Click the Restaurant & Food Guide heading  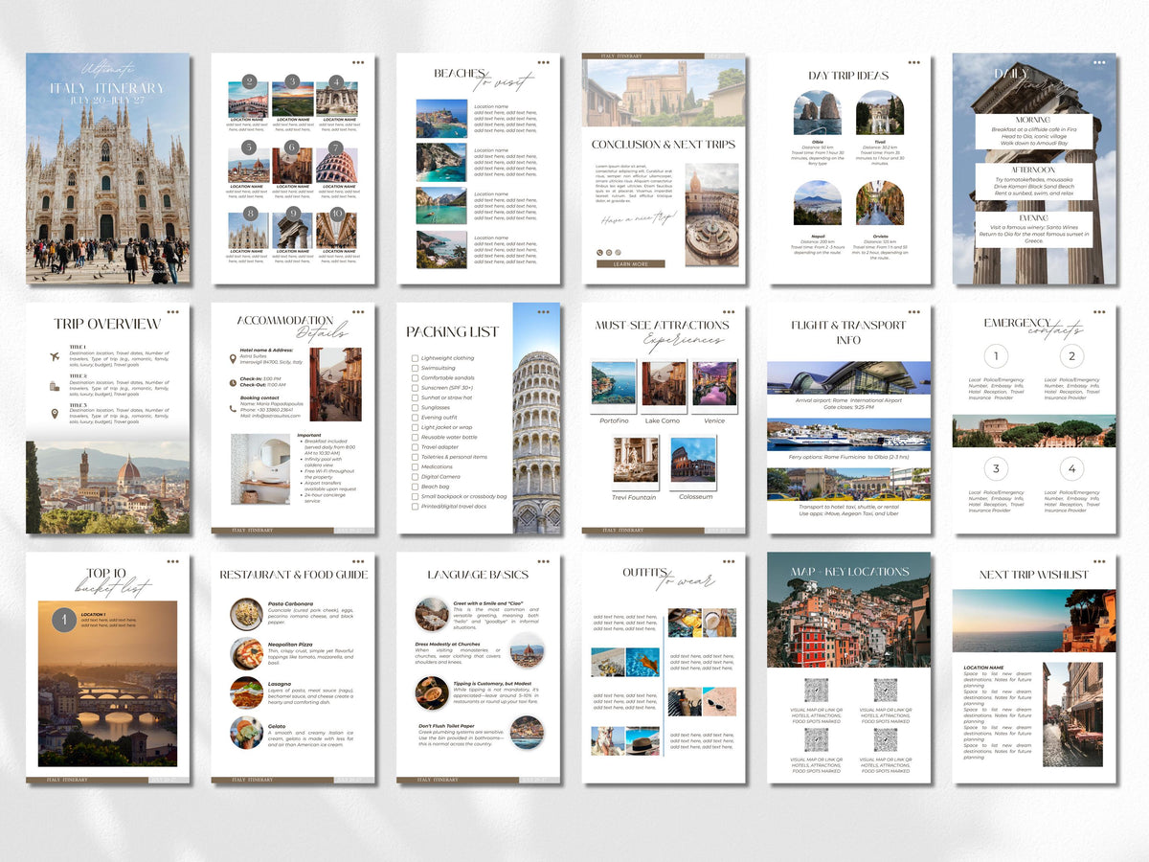293,575
